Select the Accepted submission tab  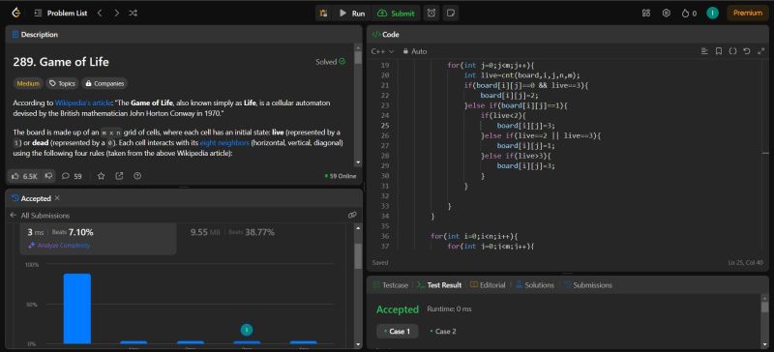click(x=31, y=198)
